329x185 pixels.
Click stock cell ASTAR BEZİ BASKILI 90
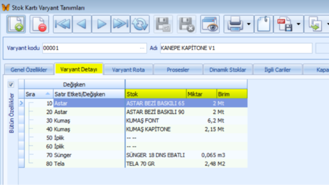pos(156,112)
